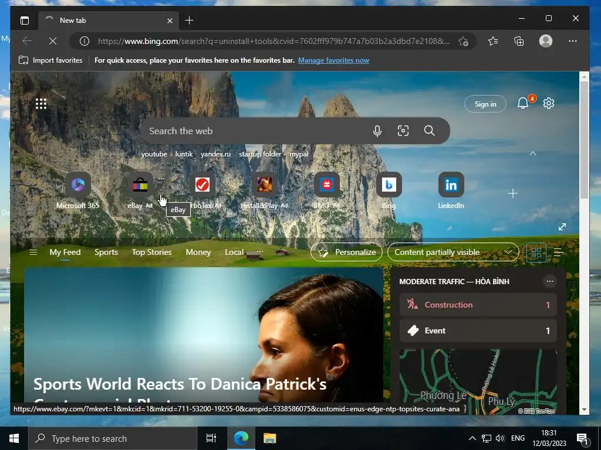Add a new quick link site
The height and width of the screenshot is (450, 601).
point(513,193)
